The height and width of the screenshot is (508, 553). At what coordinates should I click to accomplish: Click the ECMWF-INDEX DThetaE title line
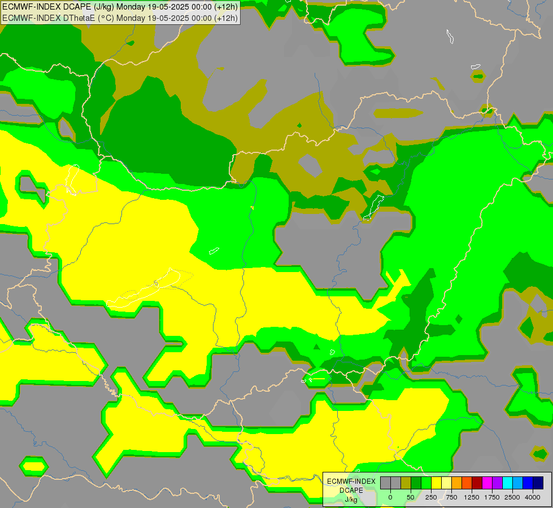tap(120, 18)
